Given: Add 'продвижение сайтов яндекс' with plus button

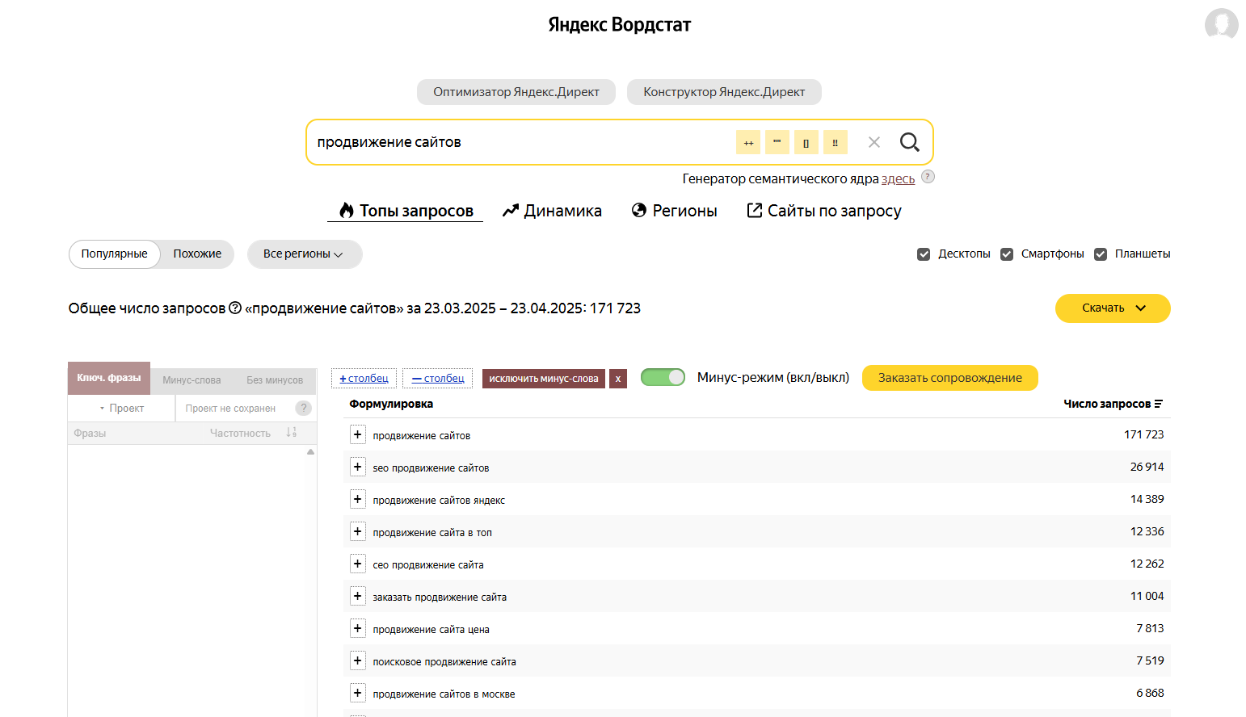Looking at the screenshot, I should 358,499.
